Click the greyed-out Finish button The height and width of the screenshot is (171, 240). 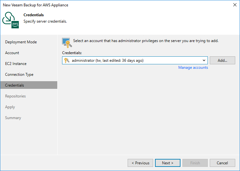[195, 163]
